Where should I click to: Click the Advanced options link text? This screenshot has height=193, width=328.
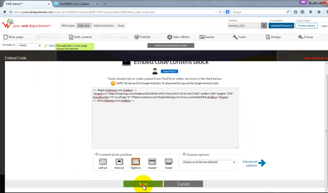[x=250, y=164]
